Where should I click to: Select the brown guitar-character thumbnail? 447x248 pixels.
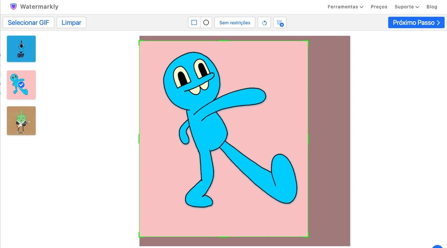tap(21, 121)
